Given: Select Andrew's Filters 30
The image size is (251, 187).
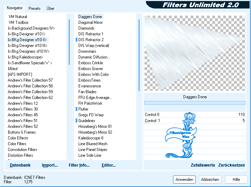Looking at the screenshot, I should [23, 109].
